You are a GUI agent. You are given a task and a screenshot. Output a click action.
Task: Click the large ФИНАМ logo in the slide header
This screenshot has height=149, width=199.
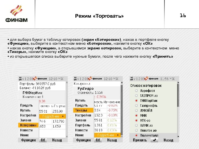click(16, 14)
